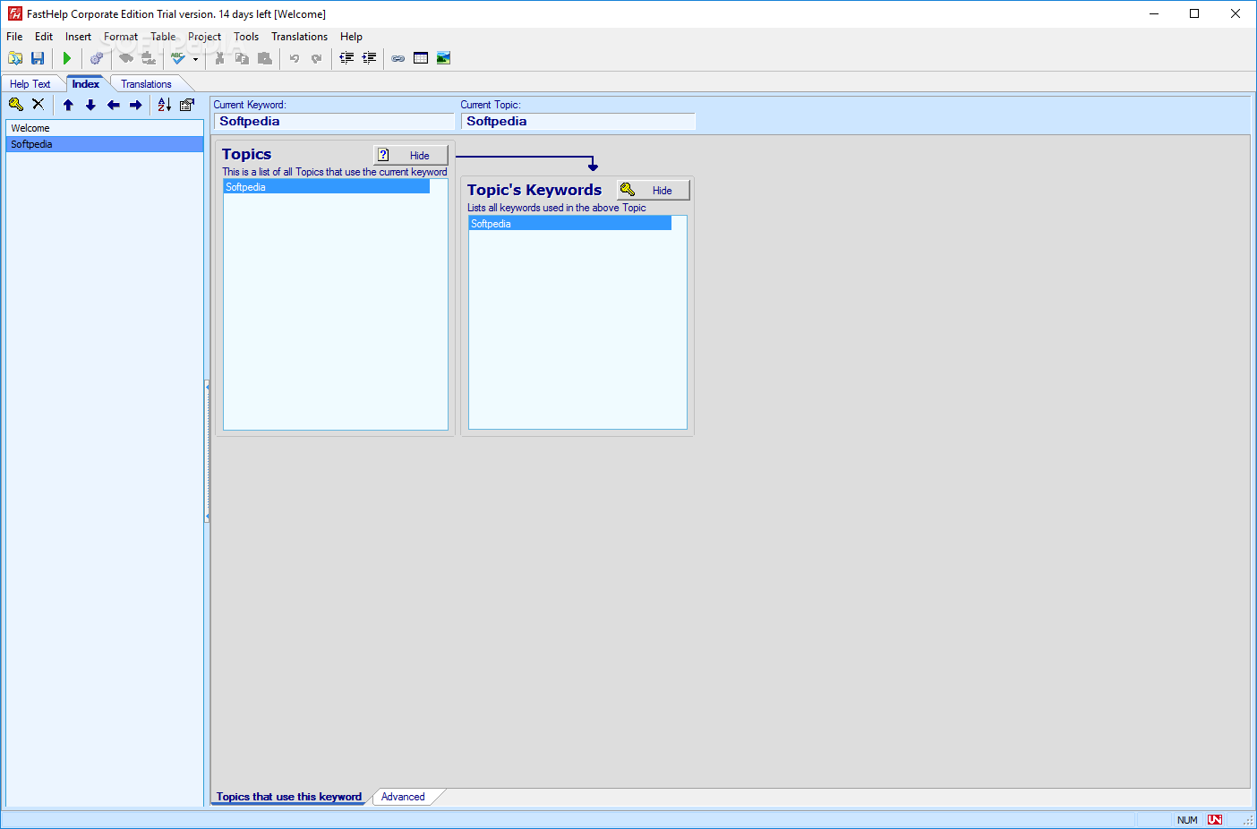Open the Table menu
1257x829 pixels.
163,37
